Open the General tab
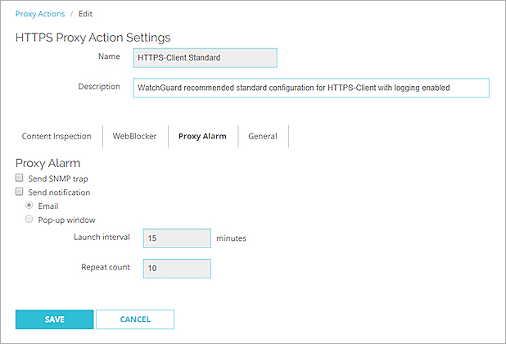The width and height of the screenshot is (506, 344). tap(263, 136)
